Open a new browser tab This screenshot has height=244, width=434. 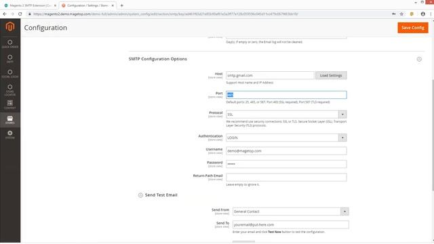pos(121,5)
